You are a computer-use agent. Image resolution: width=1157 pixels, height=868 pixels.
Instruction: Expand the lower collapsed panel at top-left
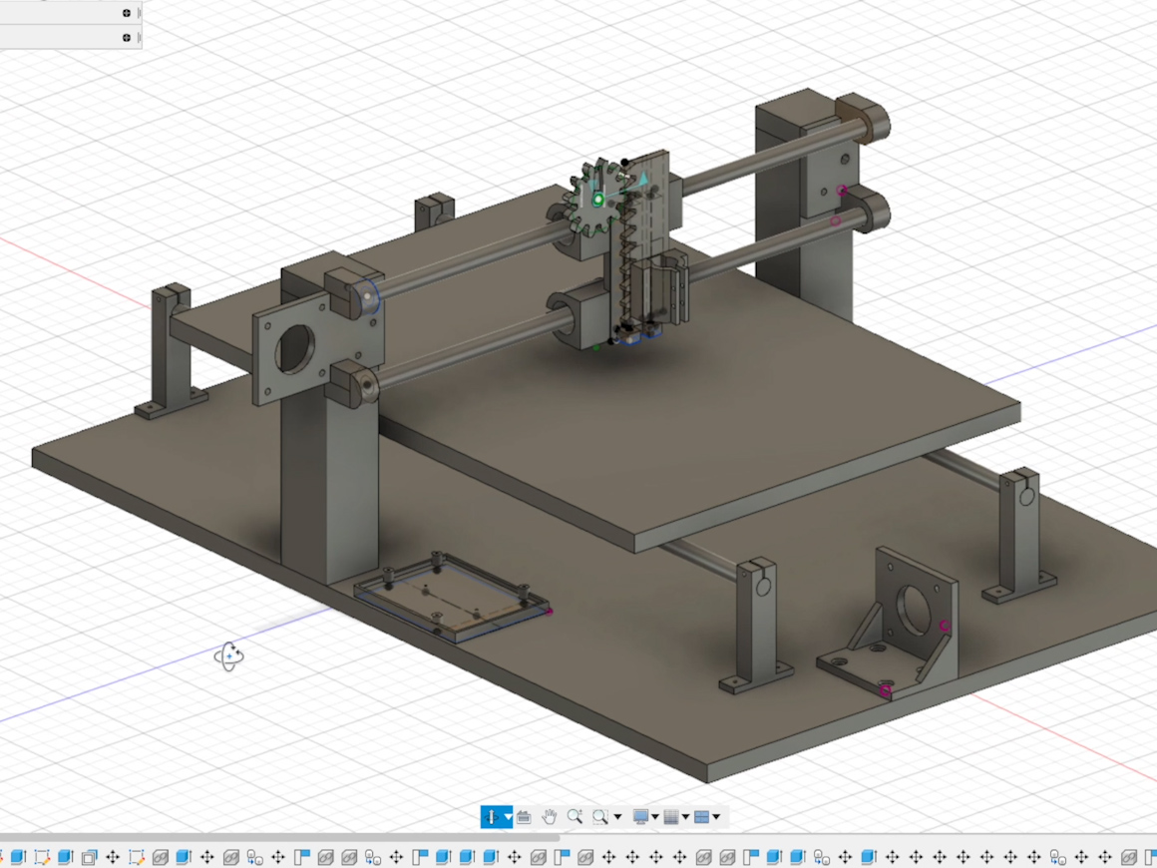127,38
